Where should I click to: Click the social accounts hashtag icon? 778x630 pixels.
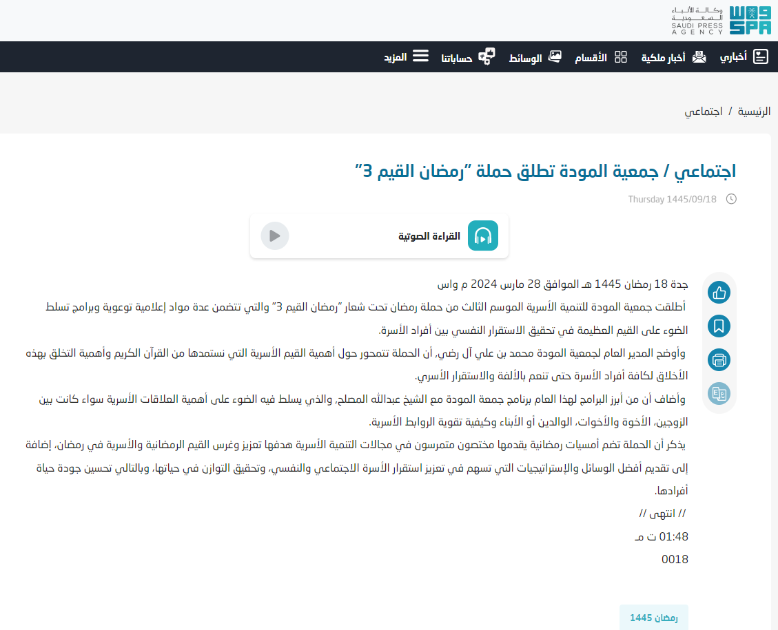coord(487,56)
